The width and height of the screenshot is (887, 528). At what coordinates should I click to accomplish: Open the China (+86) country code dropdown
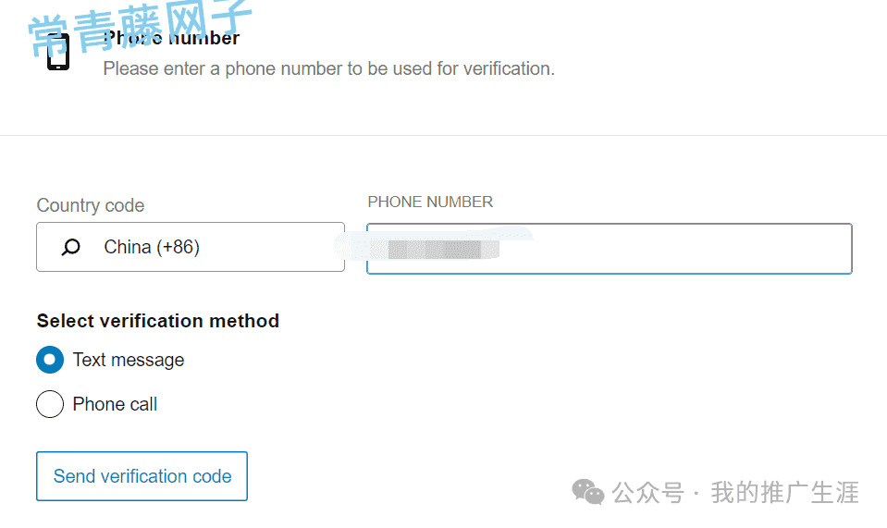coord(191,247)
